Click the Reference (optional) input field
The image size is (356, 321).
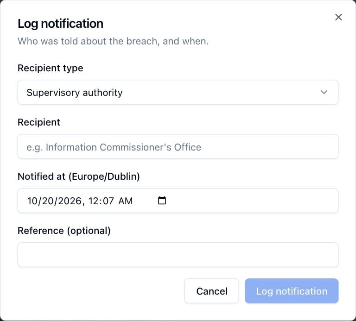(x=178, y=255)
